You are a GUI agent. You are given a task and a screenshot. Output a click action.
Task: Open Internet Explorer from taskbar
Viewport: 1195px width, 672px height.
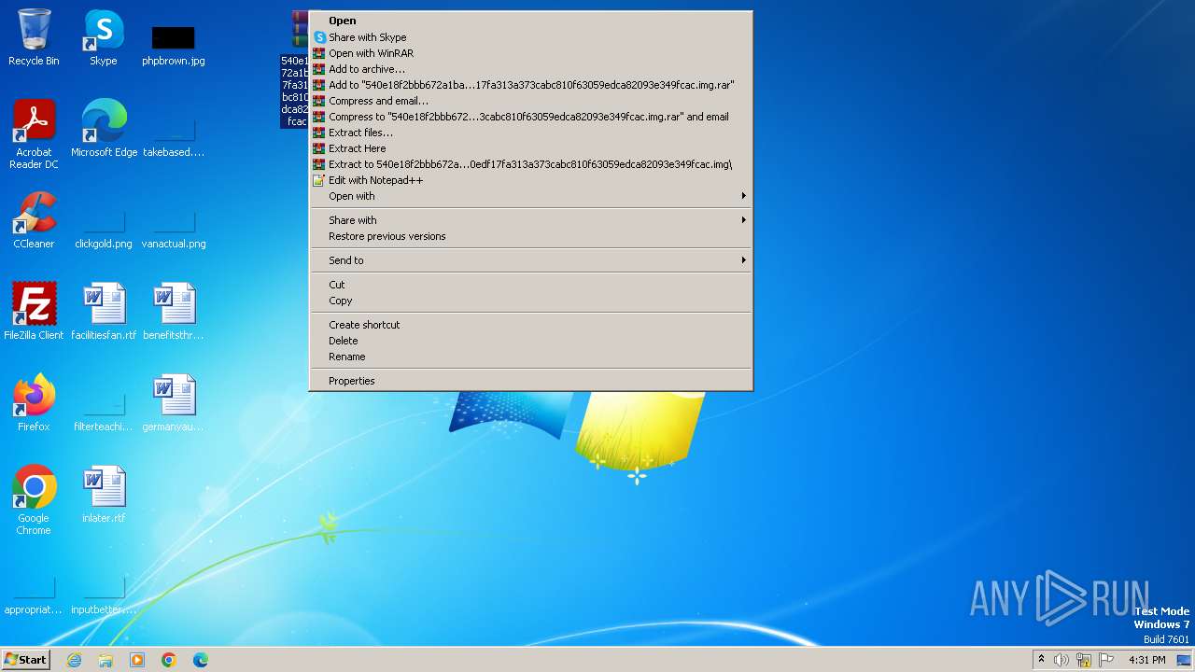[74, 660]
